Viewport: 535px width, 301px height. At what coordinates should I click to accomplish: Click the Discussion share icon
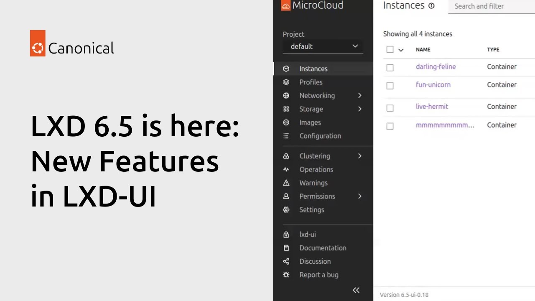coord(286,261)
